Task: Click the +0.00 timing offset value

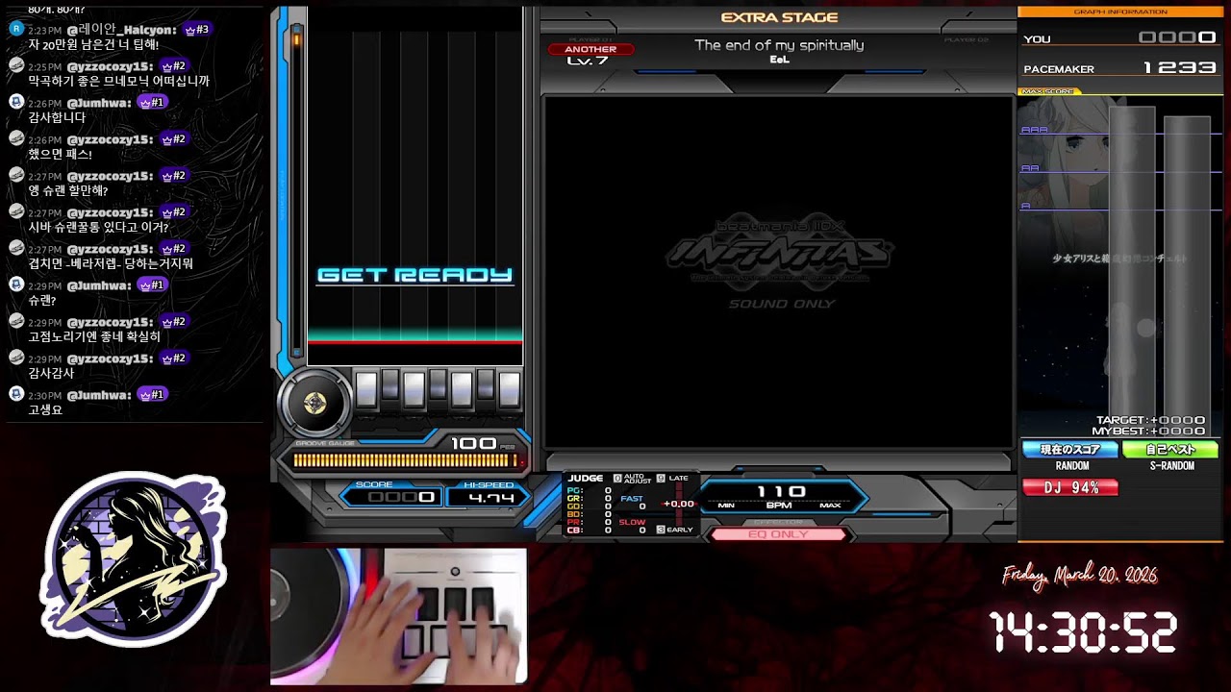Action: point(678,504)
